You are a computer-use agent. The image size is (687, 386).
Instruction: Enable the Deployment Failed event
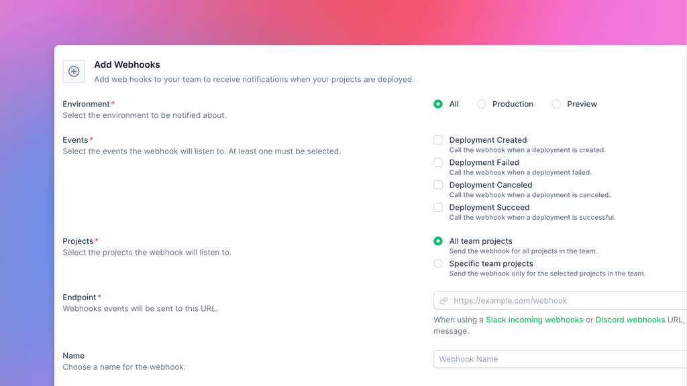coord(437,162)
